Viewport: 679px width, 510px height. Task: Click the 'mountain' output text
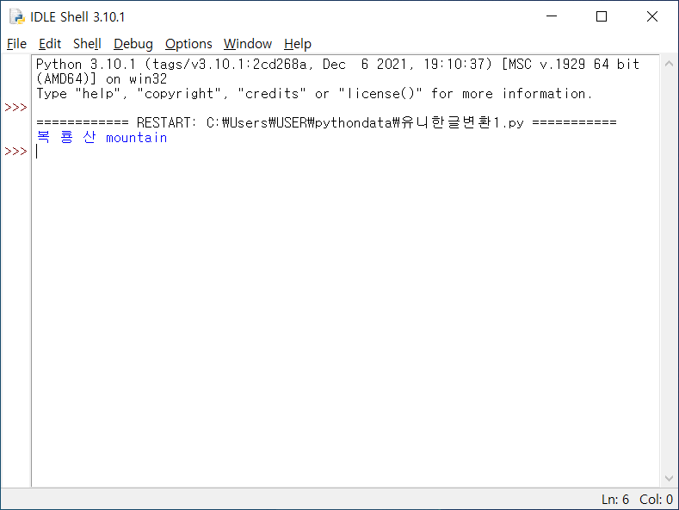pos(137,138)
